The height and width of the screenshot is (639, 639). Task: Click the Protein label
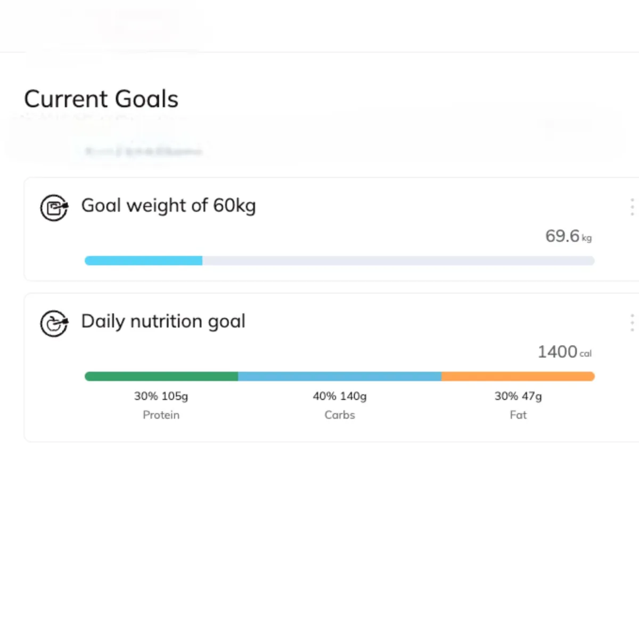click(161, 415)
